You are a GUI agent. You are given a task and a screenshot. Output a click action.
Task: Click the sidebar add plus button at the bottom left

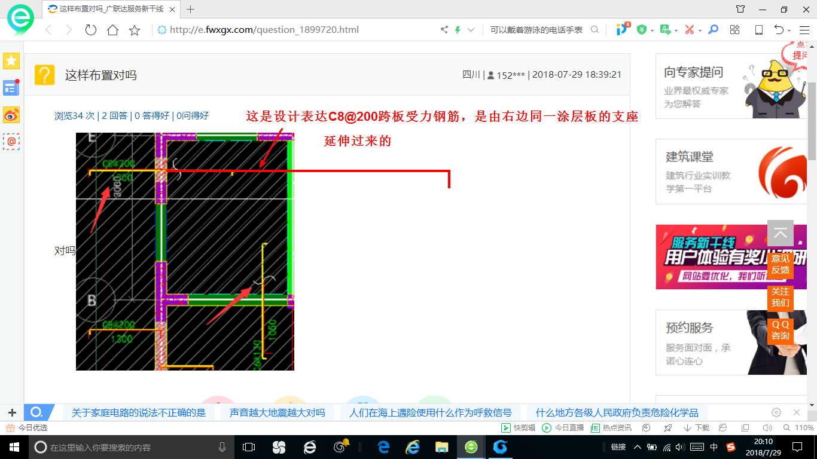pos(11,412)
